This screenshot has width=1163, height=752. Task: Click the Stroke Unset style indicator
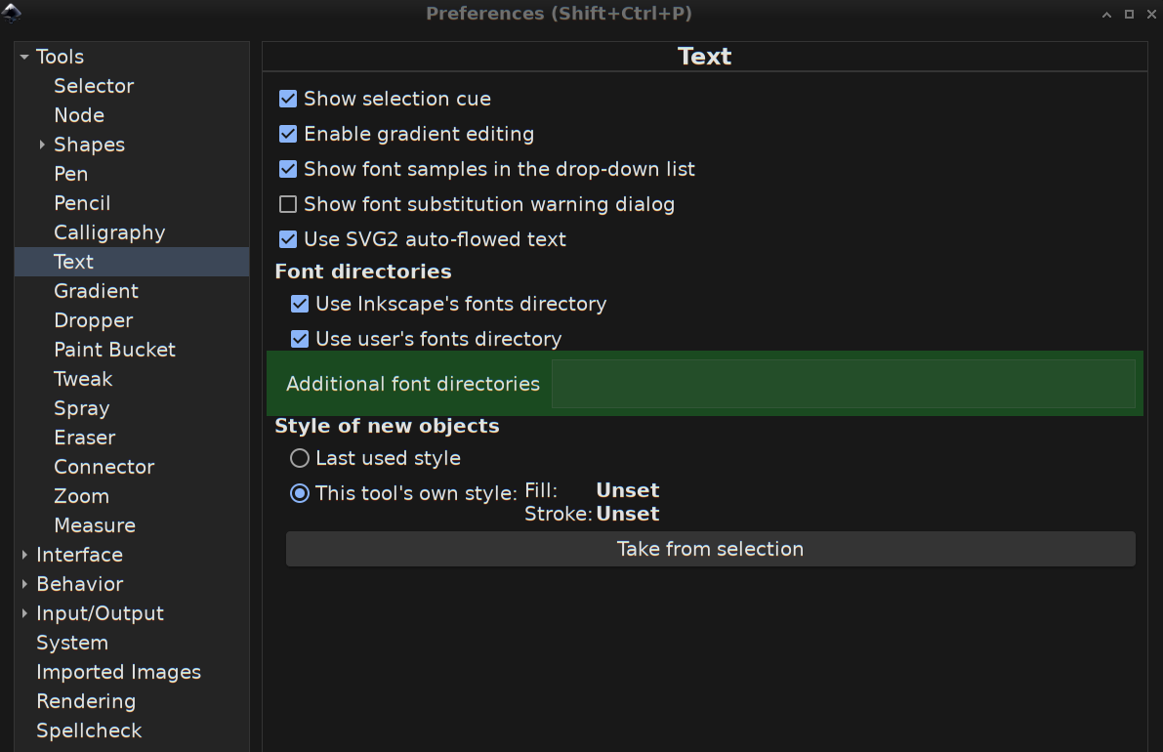point(627,514)
